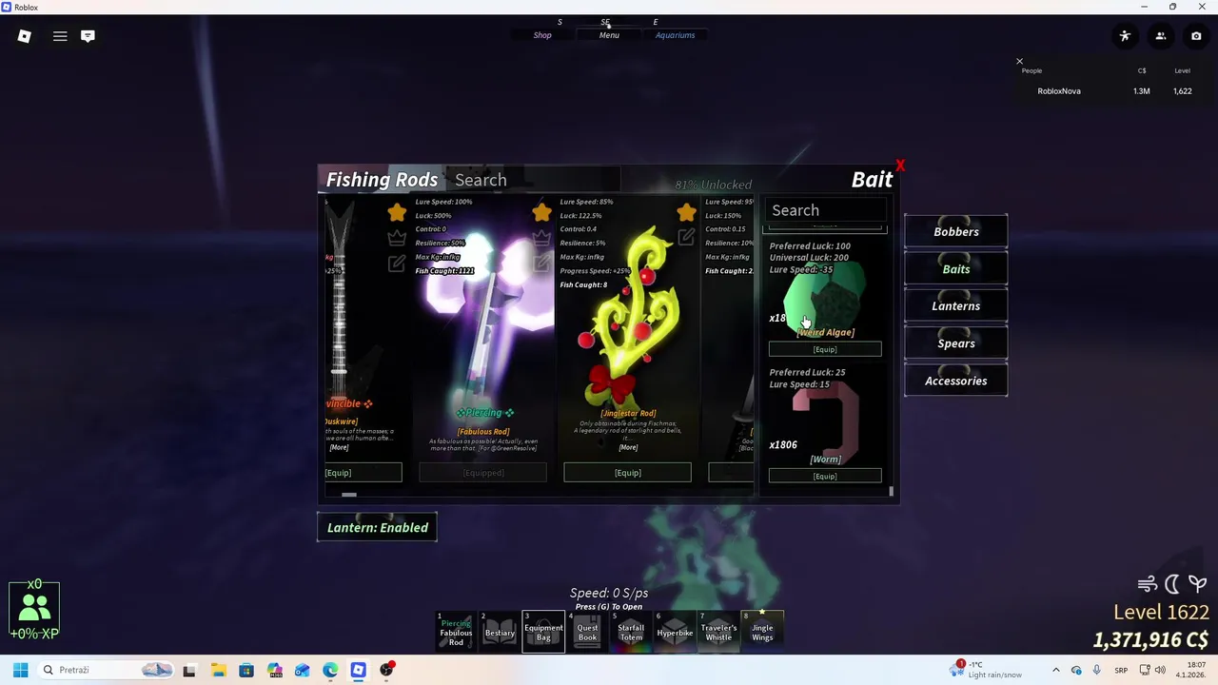Click the edit pencil icon on Jinglestar Rod
This screenshot has width=1218, height=685.
pyautogui.click(x=686, y=238)
